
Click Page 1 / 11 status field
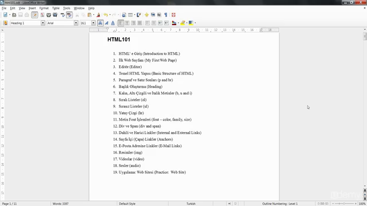tap(9, 204)
